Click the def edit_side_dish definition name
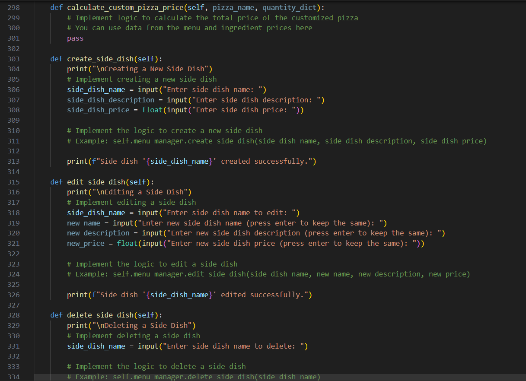The height and width of the screenshot is (381, 526). [96, 182]
